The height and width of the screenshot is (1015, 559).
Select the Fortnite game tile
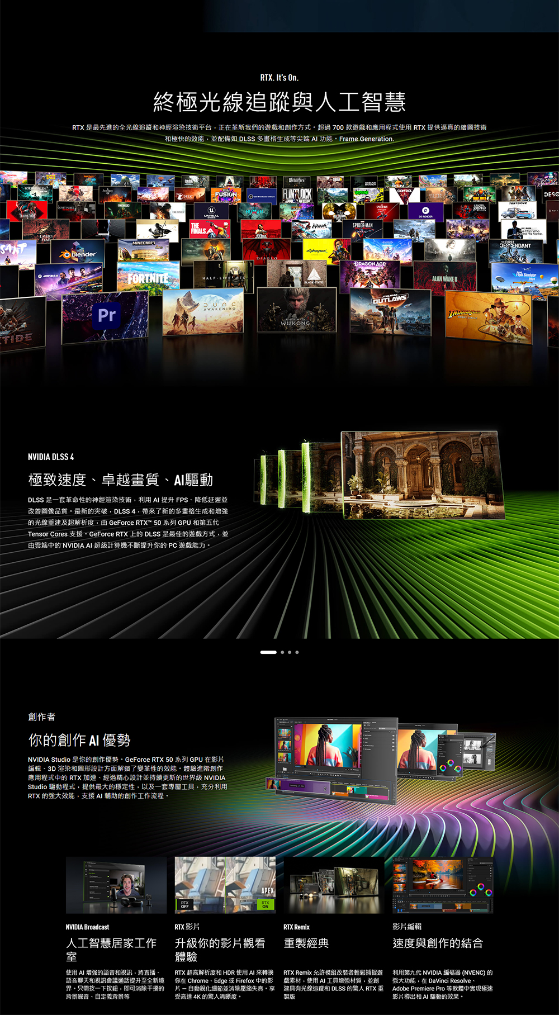click(148, 277)
